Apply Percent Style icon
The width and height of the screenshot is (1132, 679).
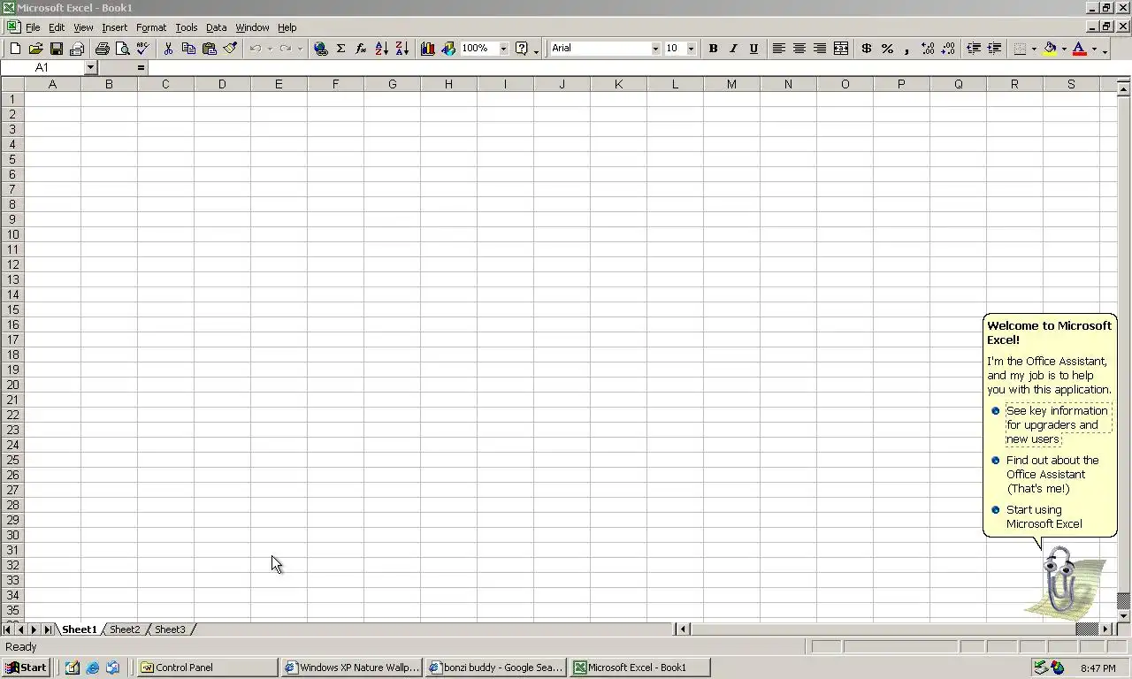pos(887,49)
